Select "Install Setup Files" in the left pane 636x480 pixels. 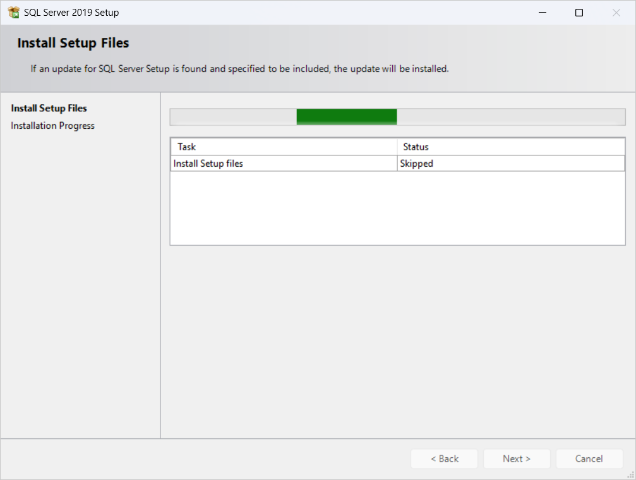[48, 108]
